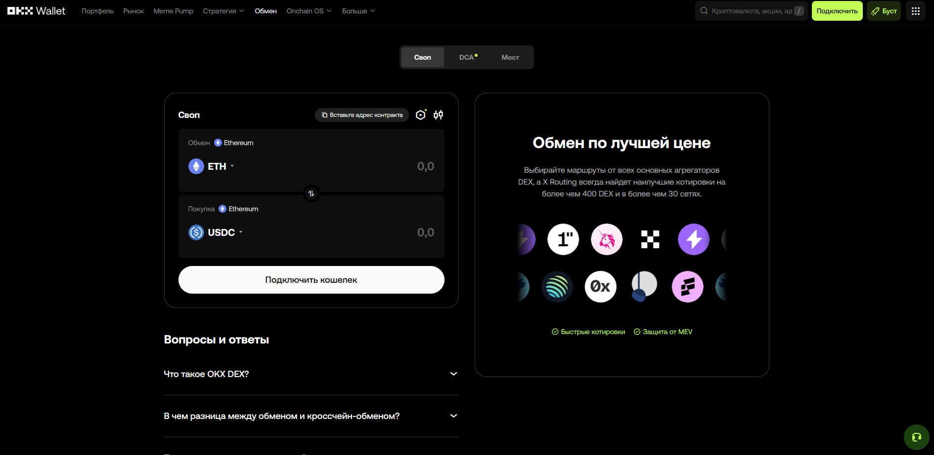Click the OKX Wallet logo
Screen dimensions: 934x455
tap(36, 11)
